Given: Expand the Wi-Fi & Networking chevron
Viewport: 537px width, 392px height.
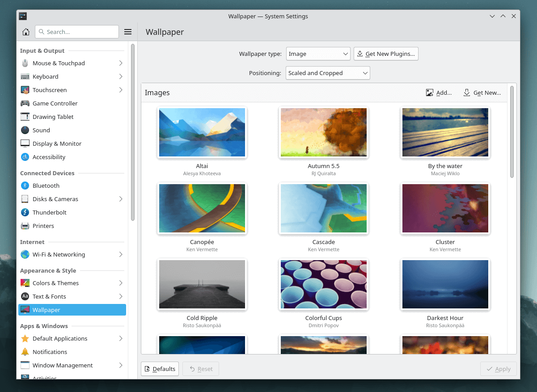Looking at the screenshot, I should [x=121, y=254].
